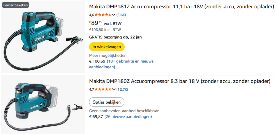276x134 pixels.
Task: Click the 4,6 rating number
Action: [91, 15]
